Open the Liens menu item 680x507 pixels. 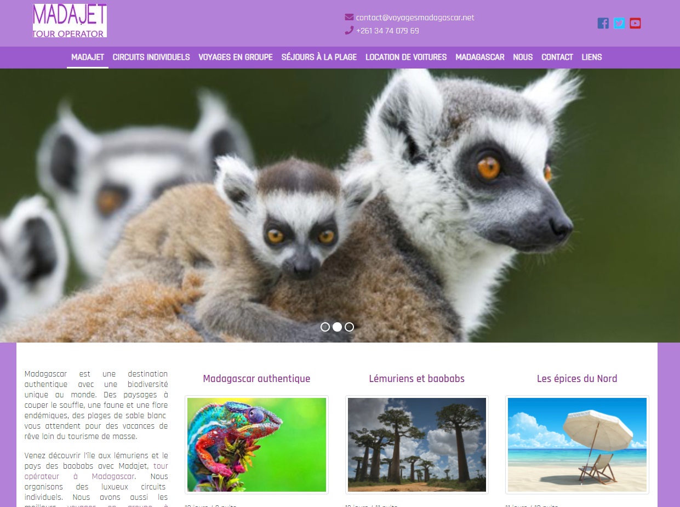pos(592,57)
